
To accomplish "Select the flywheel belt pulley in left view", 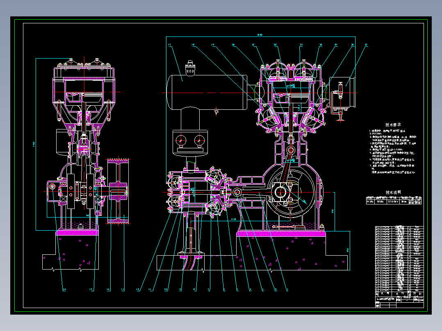I will (118, 190).
